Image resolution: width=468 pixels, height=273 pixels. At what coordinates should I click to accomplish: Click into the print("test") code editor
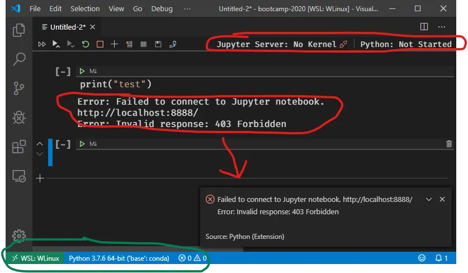[x=265, y=84]
